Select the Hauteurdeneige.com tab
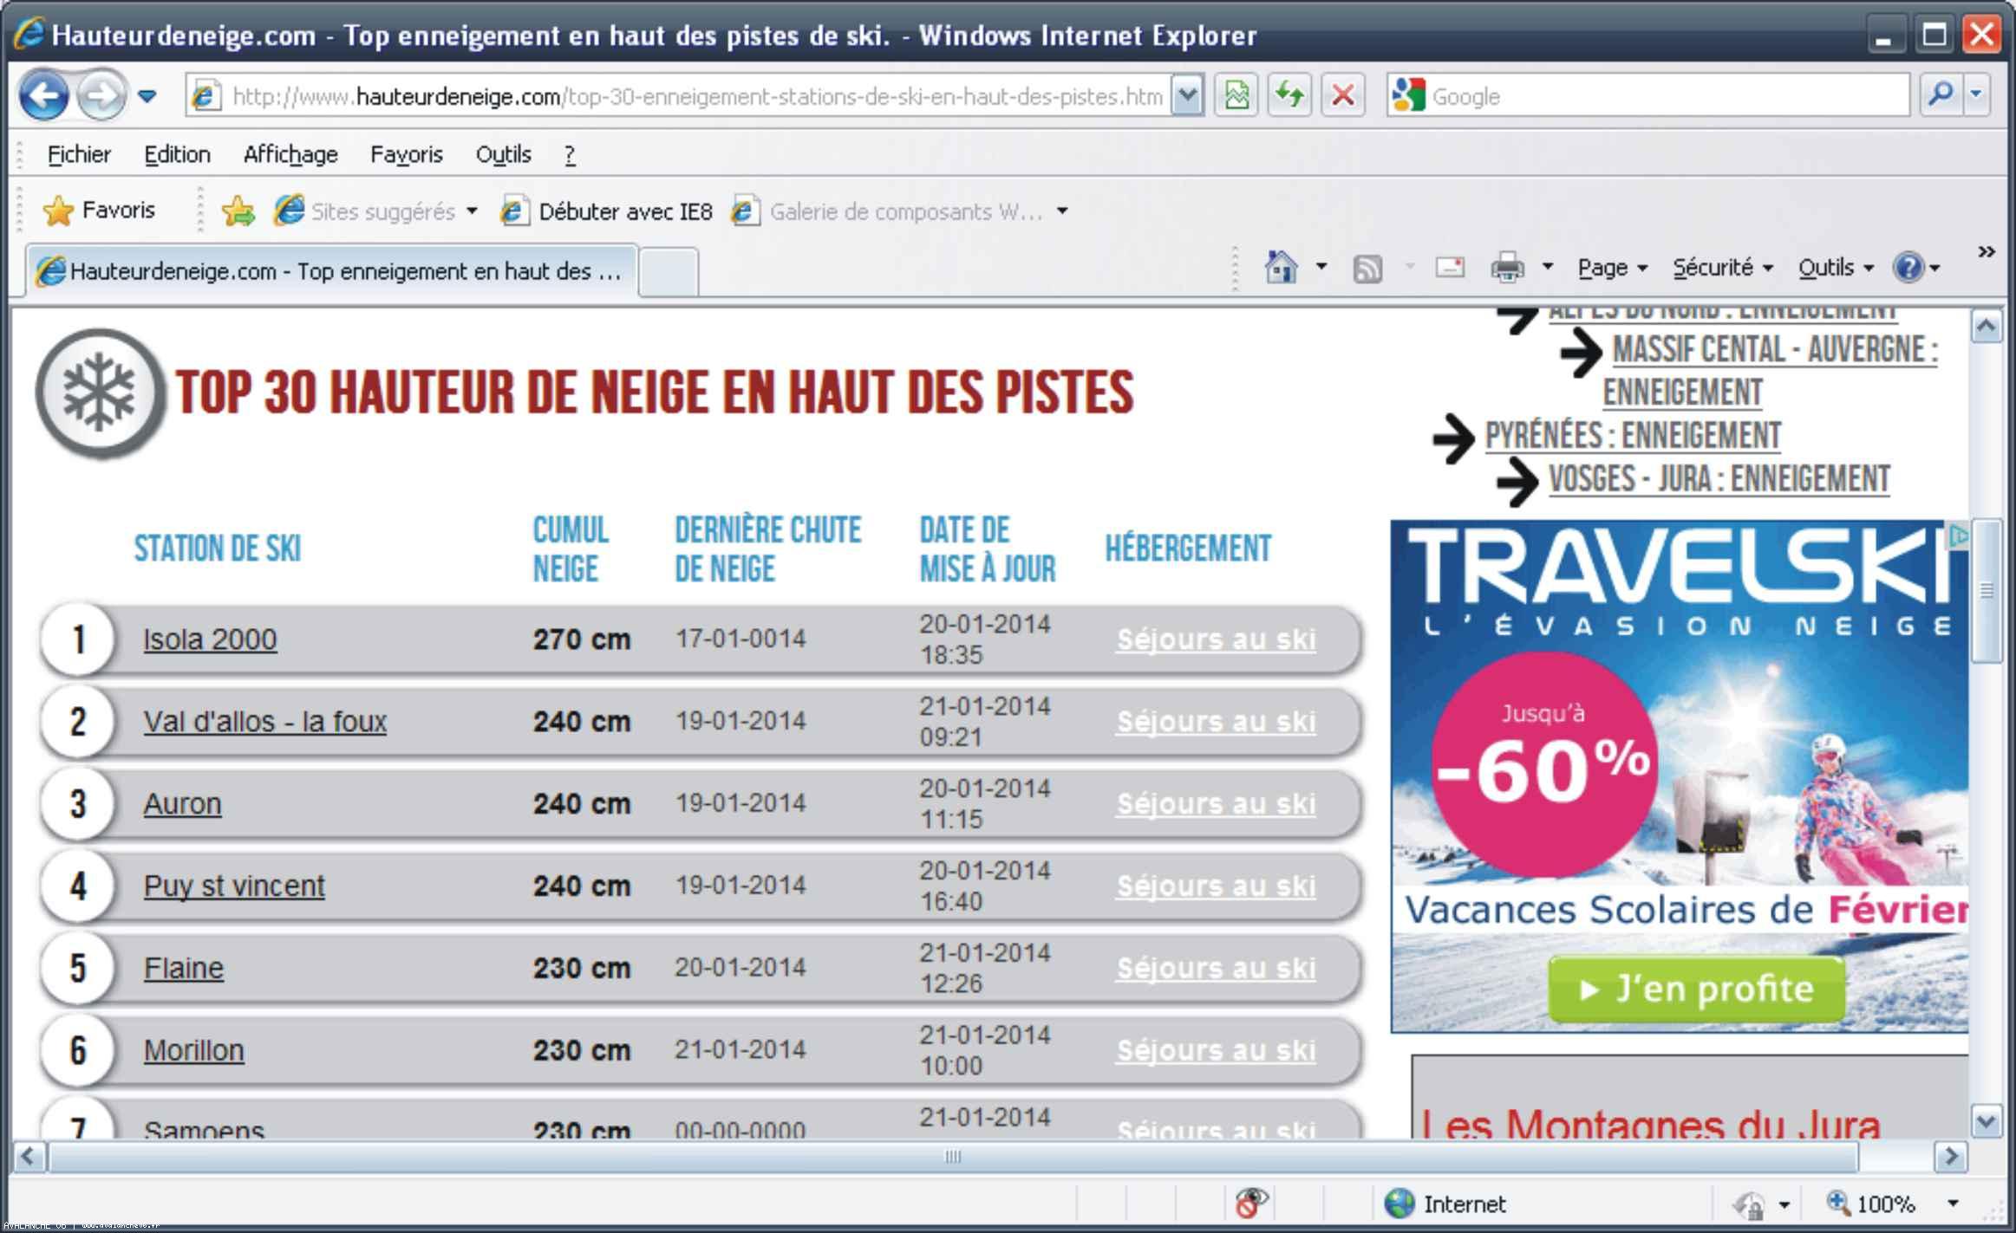Screen dimensions: 2016x1233 click(331, 271)
